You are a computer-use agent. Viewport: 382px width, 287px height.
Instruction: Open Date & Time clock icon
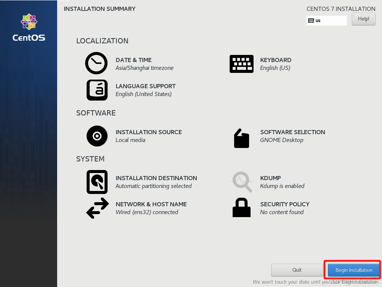pos(96,63)
